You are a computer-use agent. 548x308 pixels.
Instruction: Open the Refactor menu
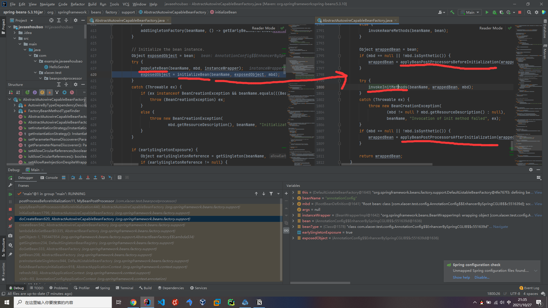click(x=78, y=4)
